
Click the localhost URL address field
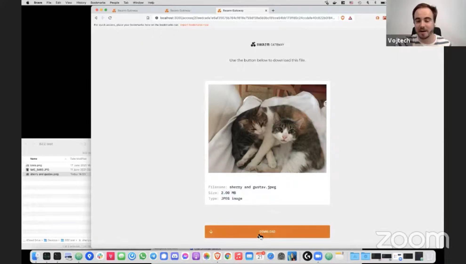(x=247, y=18)
